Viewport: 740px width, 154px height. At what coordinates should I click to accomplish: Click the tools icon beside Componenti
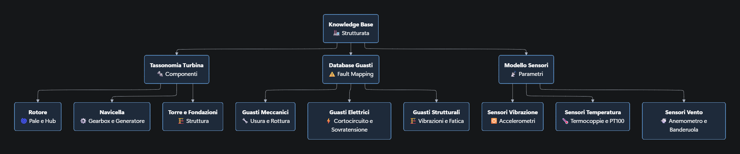click(x=160, y=74)
